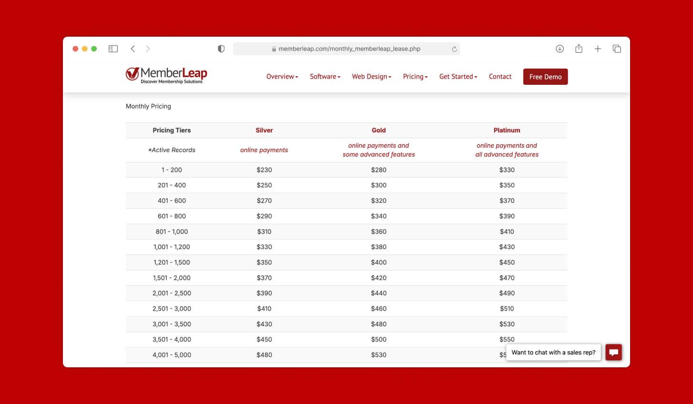Screen dimensions: 693x404
Task: Expand the Pricing navigation menu
Action: [x=415, y=77]
